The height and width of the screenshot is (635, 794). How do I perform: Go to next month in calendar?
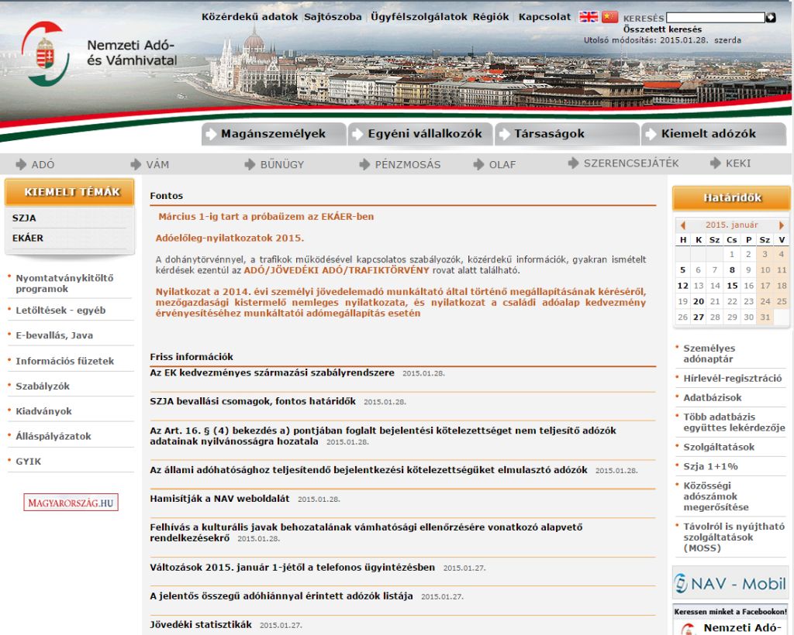781,225
